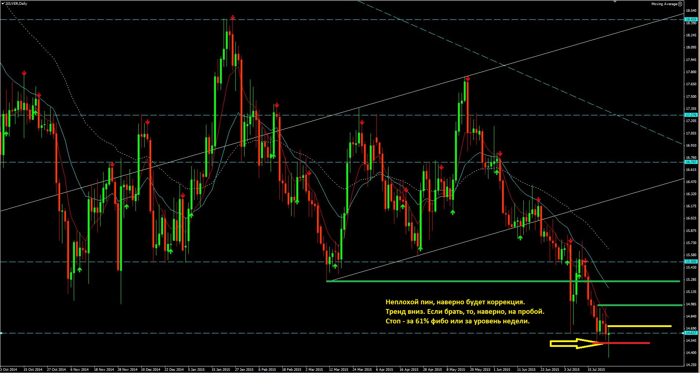Click the '10 Dec 2014' date label
Image resolution: width=700 pixels, height=373 pixels.
coord(151,369)
